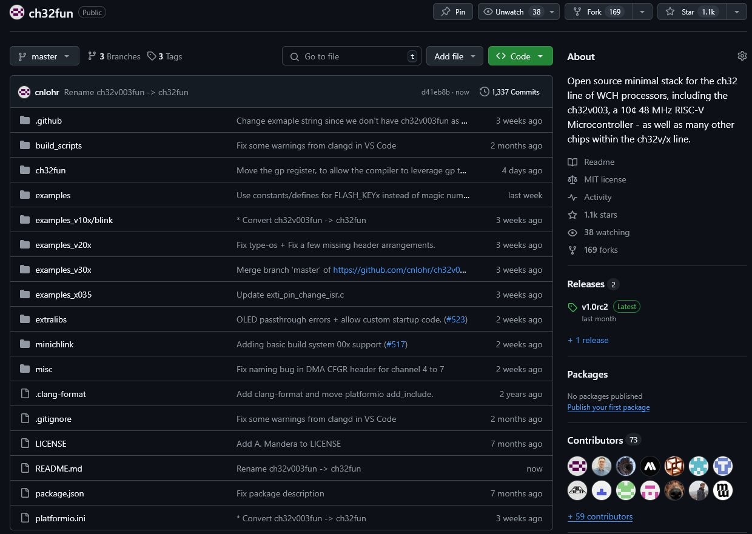Screen dimensions: 752x534
Task: Expand the Unwatch options dropdown arrow
Action: coord(552,12)
